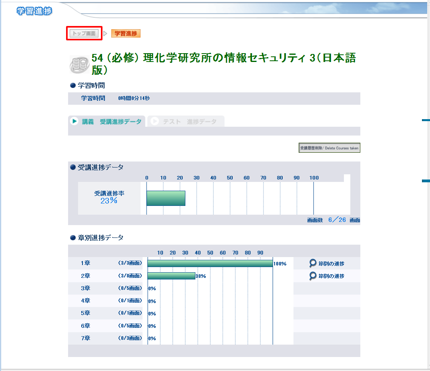Screen dimensions: 430x371
Task: Click the 学習進捗 breadcrumb button
Action: point(126,34)
